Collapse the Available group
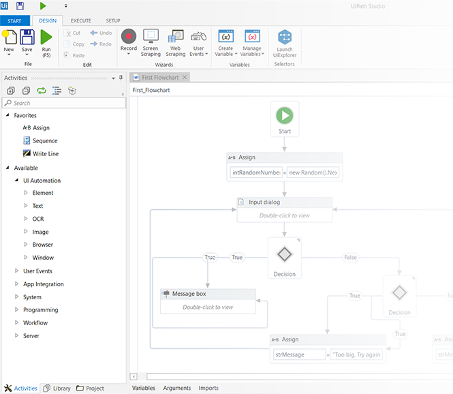The height and width of the screenshot is (394, 453). click(x=7, y=168)
